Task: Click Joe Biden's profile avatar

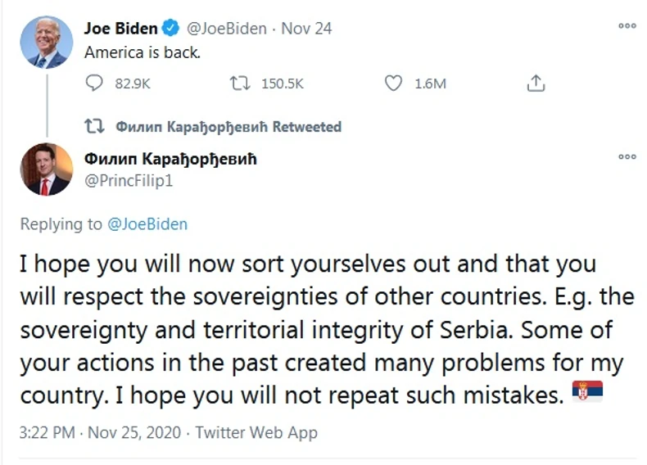Action: click(43, 42)
